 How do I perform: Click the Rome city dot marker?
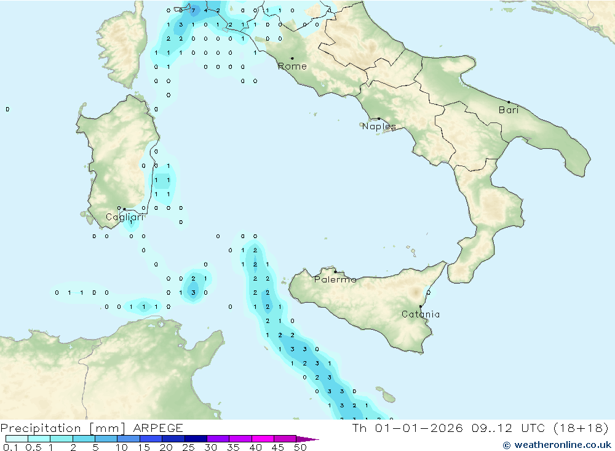[x=292, y=58]
